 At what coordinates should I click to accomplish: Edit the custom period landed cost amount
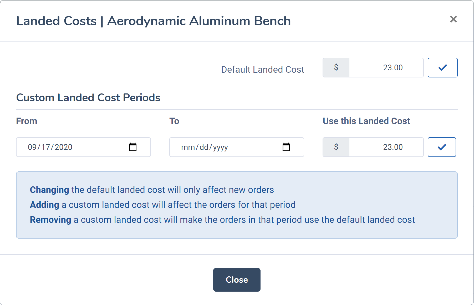[x=386, y=147]
